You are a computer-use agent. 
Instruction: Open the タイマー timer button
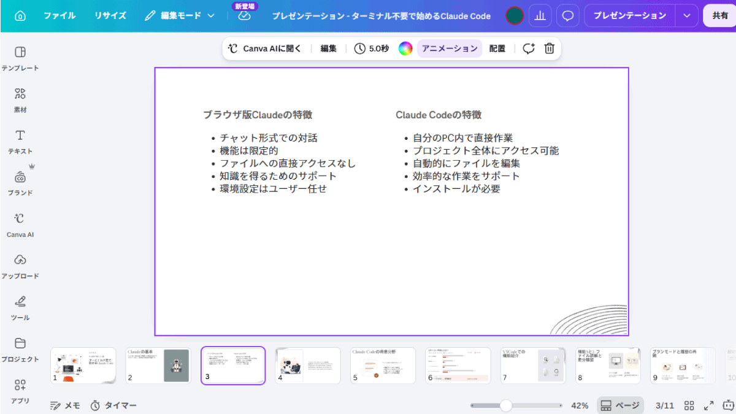point(113,405)
